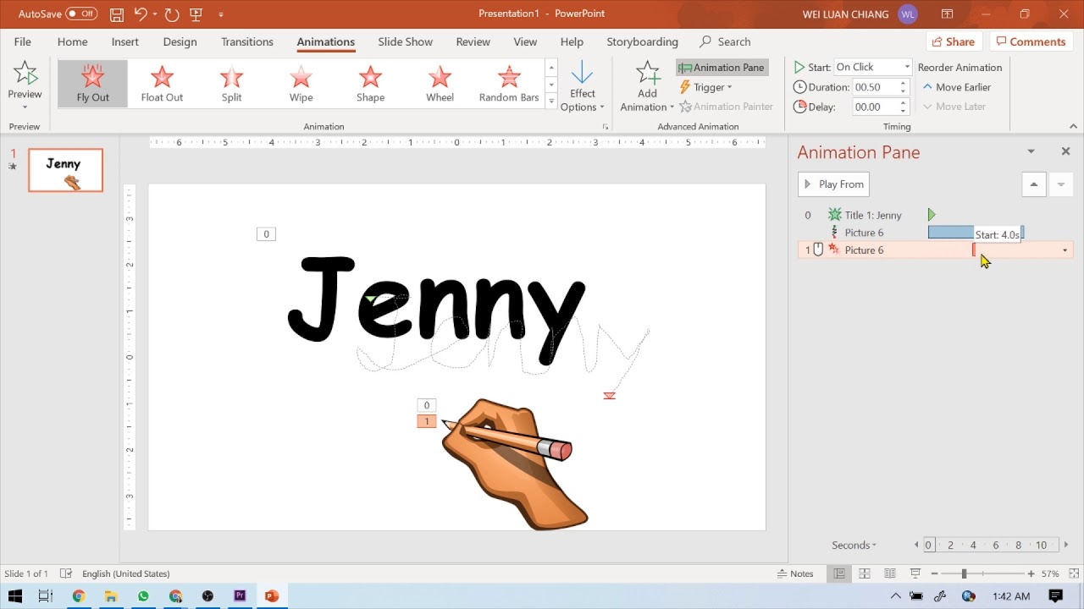Switch to Reading View icon
Viewport: 1084px width, 609px height.
point(889,573)
